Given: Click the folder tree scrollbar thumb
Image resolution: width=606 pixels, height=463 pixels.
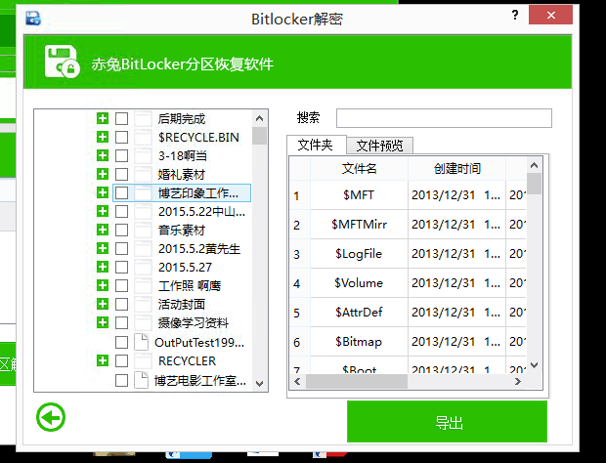Looking at the screenshot, I should tap(259, 136).
